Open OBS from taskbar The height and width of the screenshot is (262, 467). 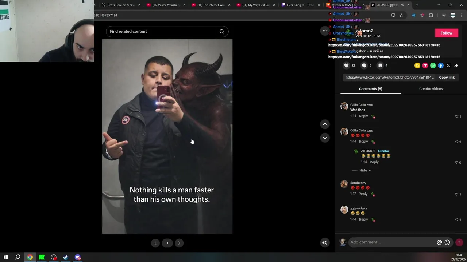click(x=54, y=257)
